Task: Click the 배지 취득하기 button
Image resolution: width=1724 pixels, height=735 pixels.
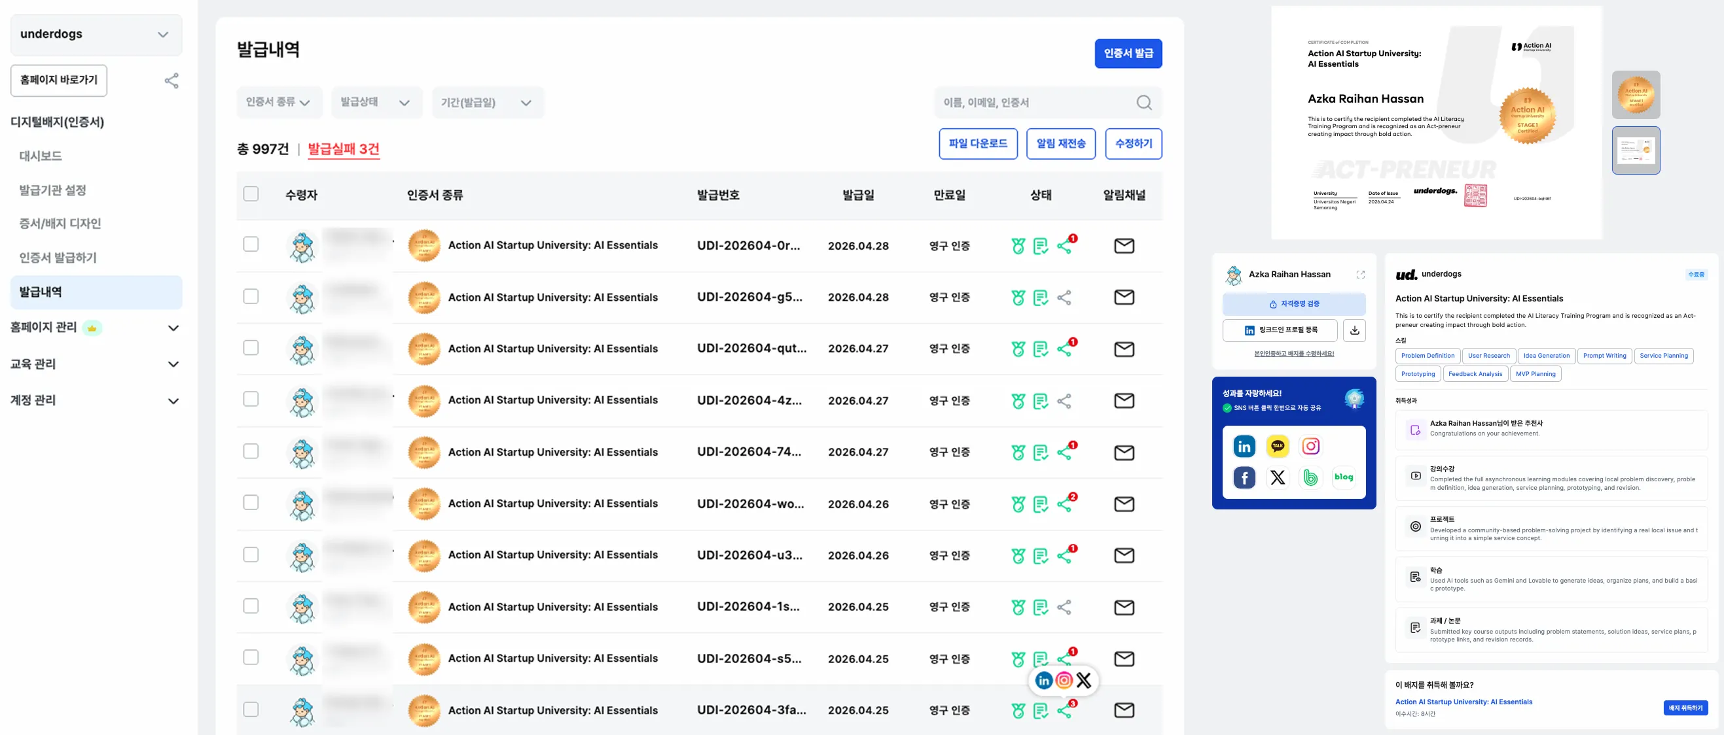Action: [1685, 708]
